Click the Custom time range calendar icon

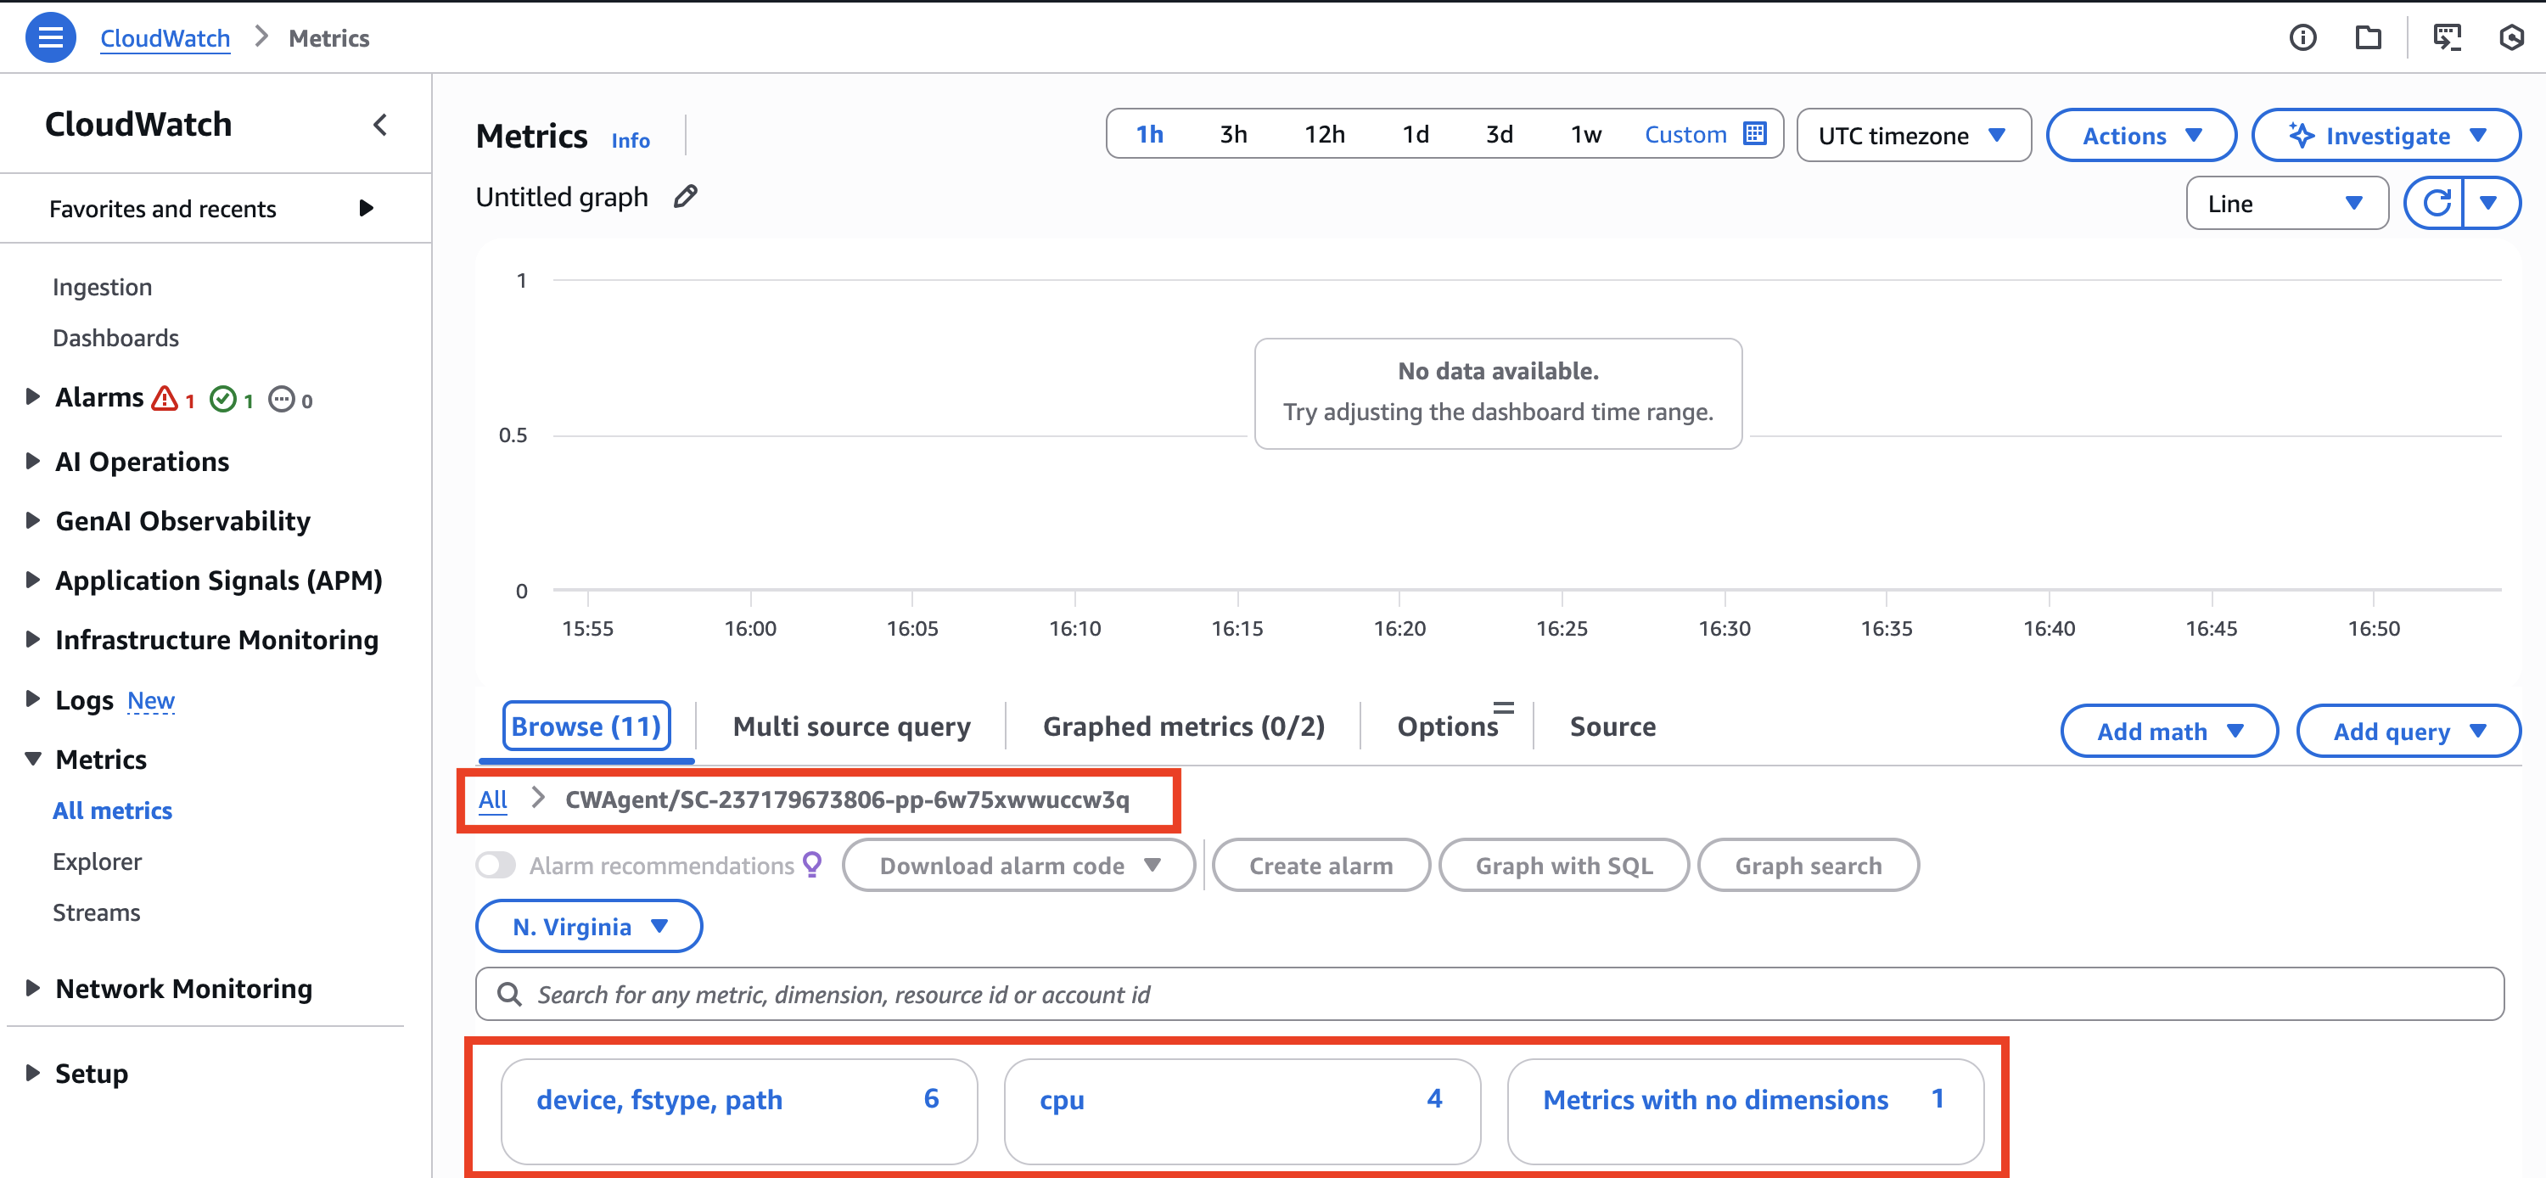[1755, 133]
